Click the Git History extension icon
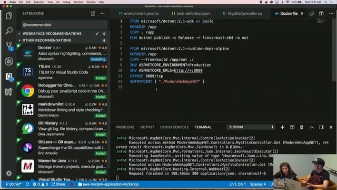Screen dimensions: 337x190 (x=28, y=128)
